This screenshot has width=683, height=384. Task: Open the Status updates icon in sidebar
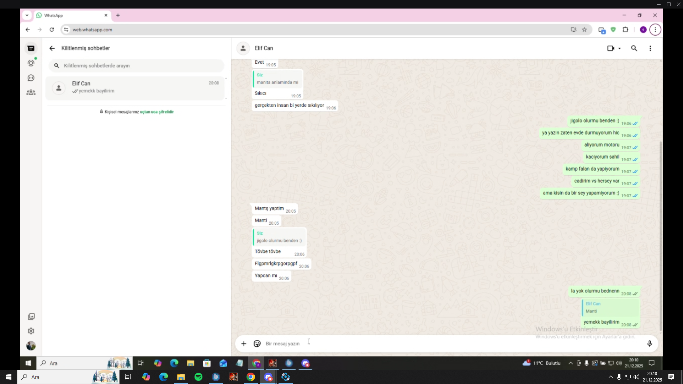31,63
